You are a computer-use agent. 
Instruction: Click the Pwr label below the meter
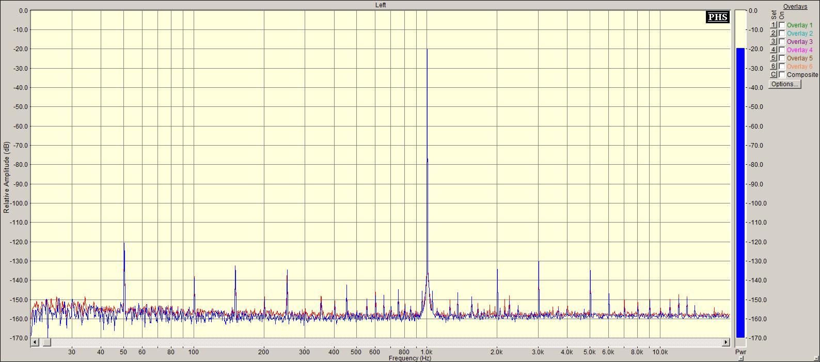740,352
